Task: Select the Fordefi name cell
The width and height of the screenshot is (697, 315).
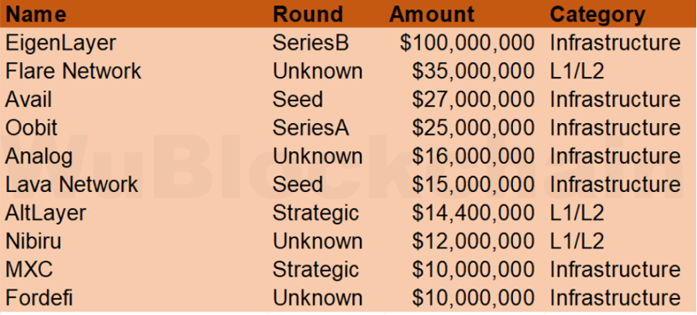Action: [x=38, y=298]
